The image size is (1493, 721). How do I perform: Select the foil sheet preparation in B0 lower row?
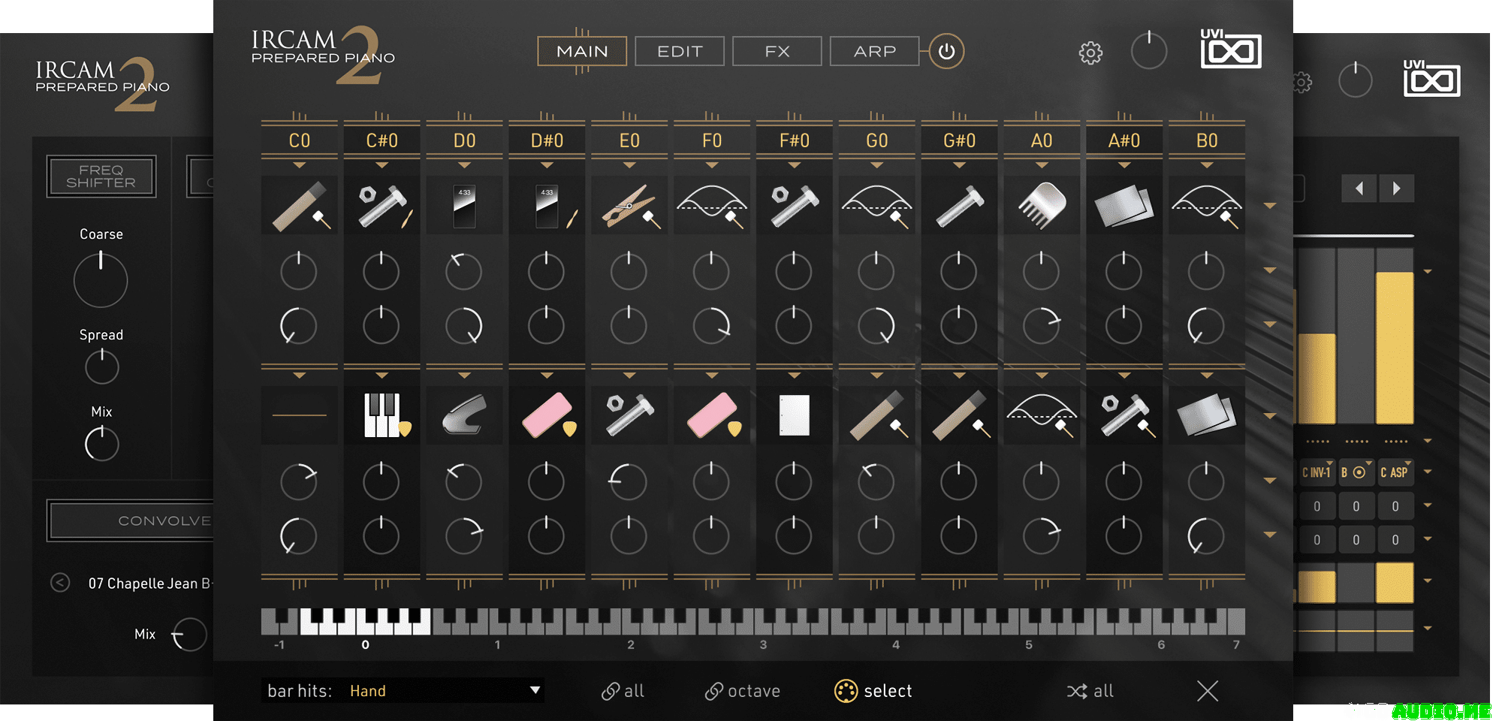pos(1207,415)
